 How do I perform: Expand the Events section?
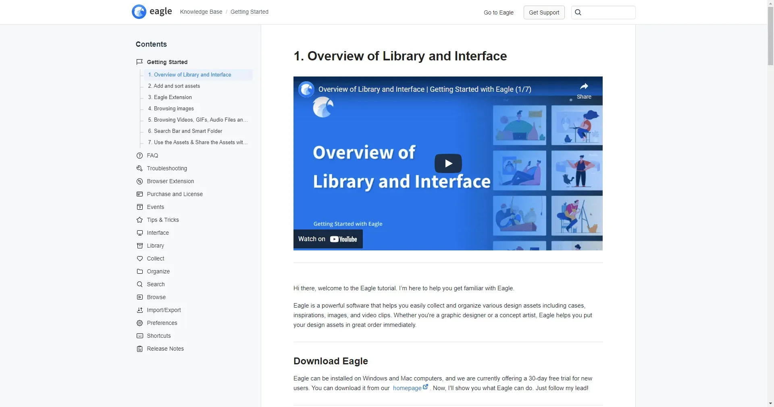pos(155,207)
